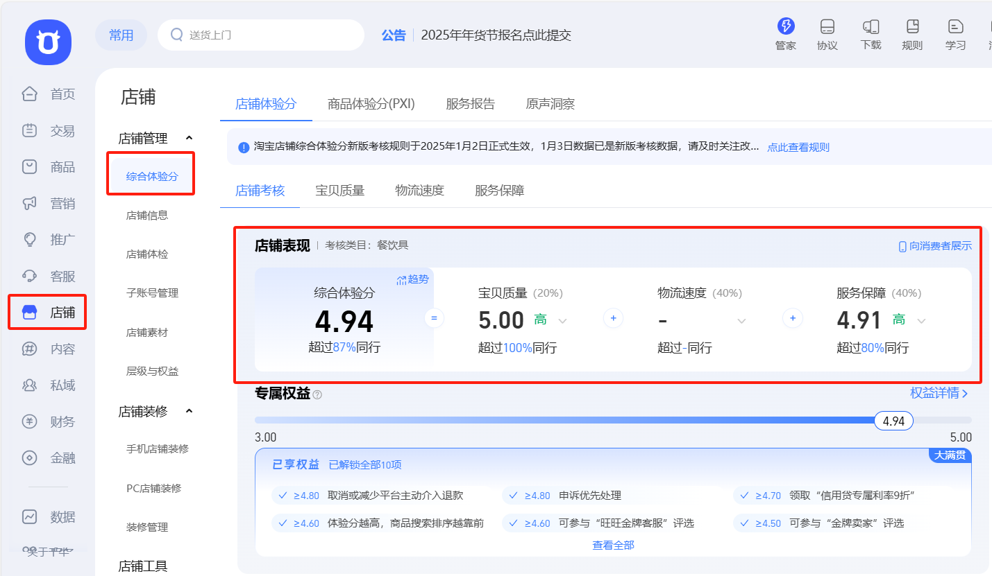Switch to 服务报告 tab
Image resolution: width=992 pixels, height=576 pixels.
pyautogui.click(x=471, y=104)
